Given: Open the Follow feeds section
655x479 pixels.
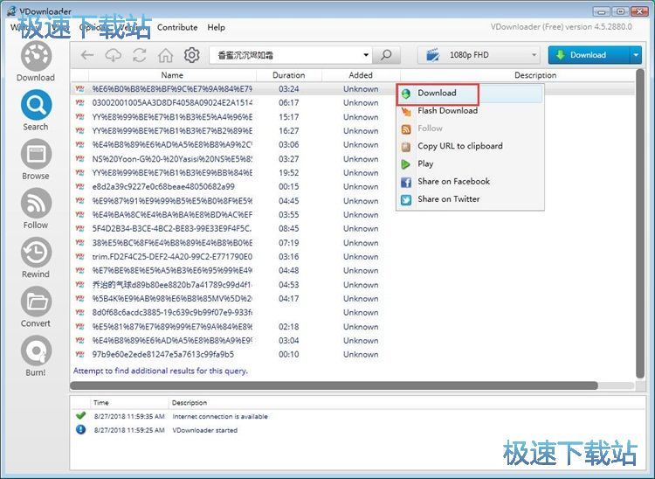Looking at the screenshot, I should (36, 209).
